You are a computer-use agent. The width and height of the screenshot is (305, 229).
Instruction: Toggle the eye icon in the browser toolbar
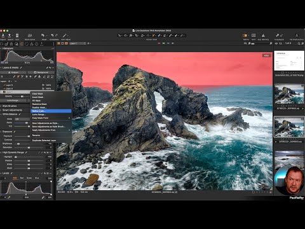[x=276, y=43]
